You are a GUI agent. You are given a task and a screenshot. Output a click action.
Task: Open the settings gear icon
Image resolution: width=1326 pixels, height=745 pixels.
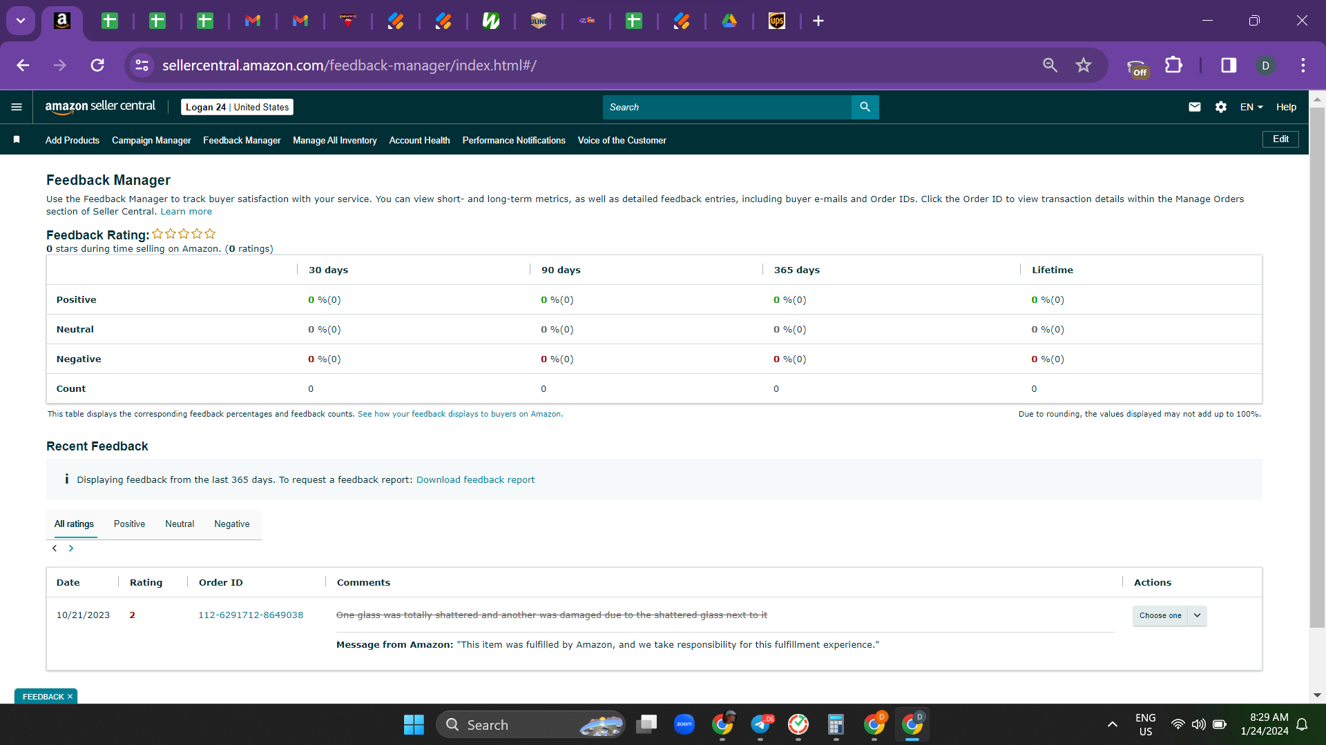(1220, 107)
